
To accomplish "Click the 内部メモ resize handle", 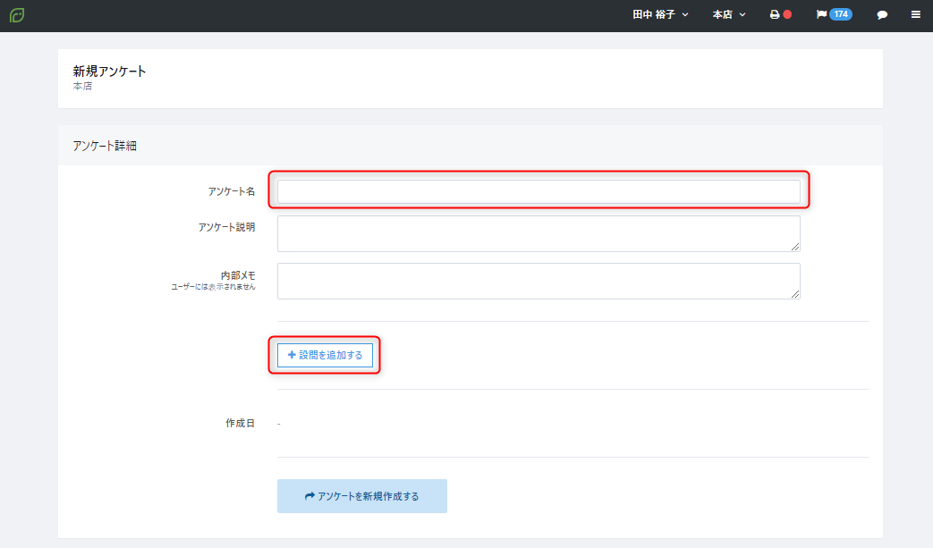I will 795,294.
